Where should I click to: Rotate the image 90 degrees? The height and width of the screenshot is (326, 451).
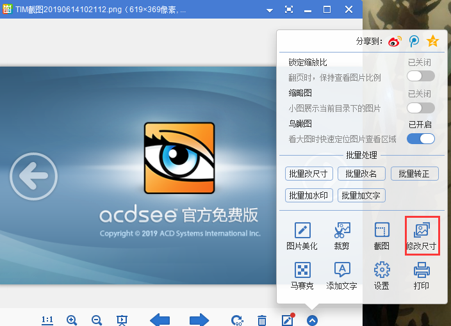click(x=237, y=320)
